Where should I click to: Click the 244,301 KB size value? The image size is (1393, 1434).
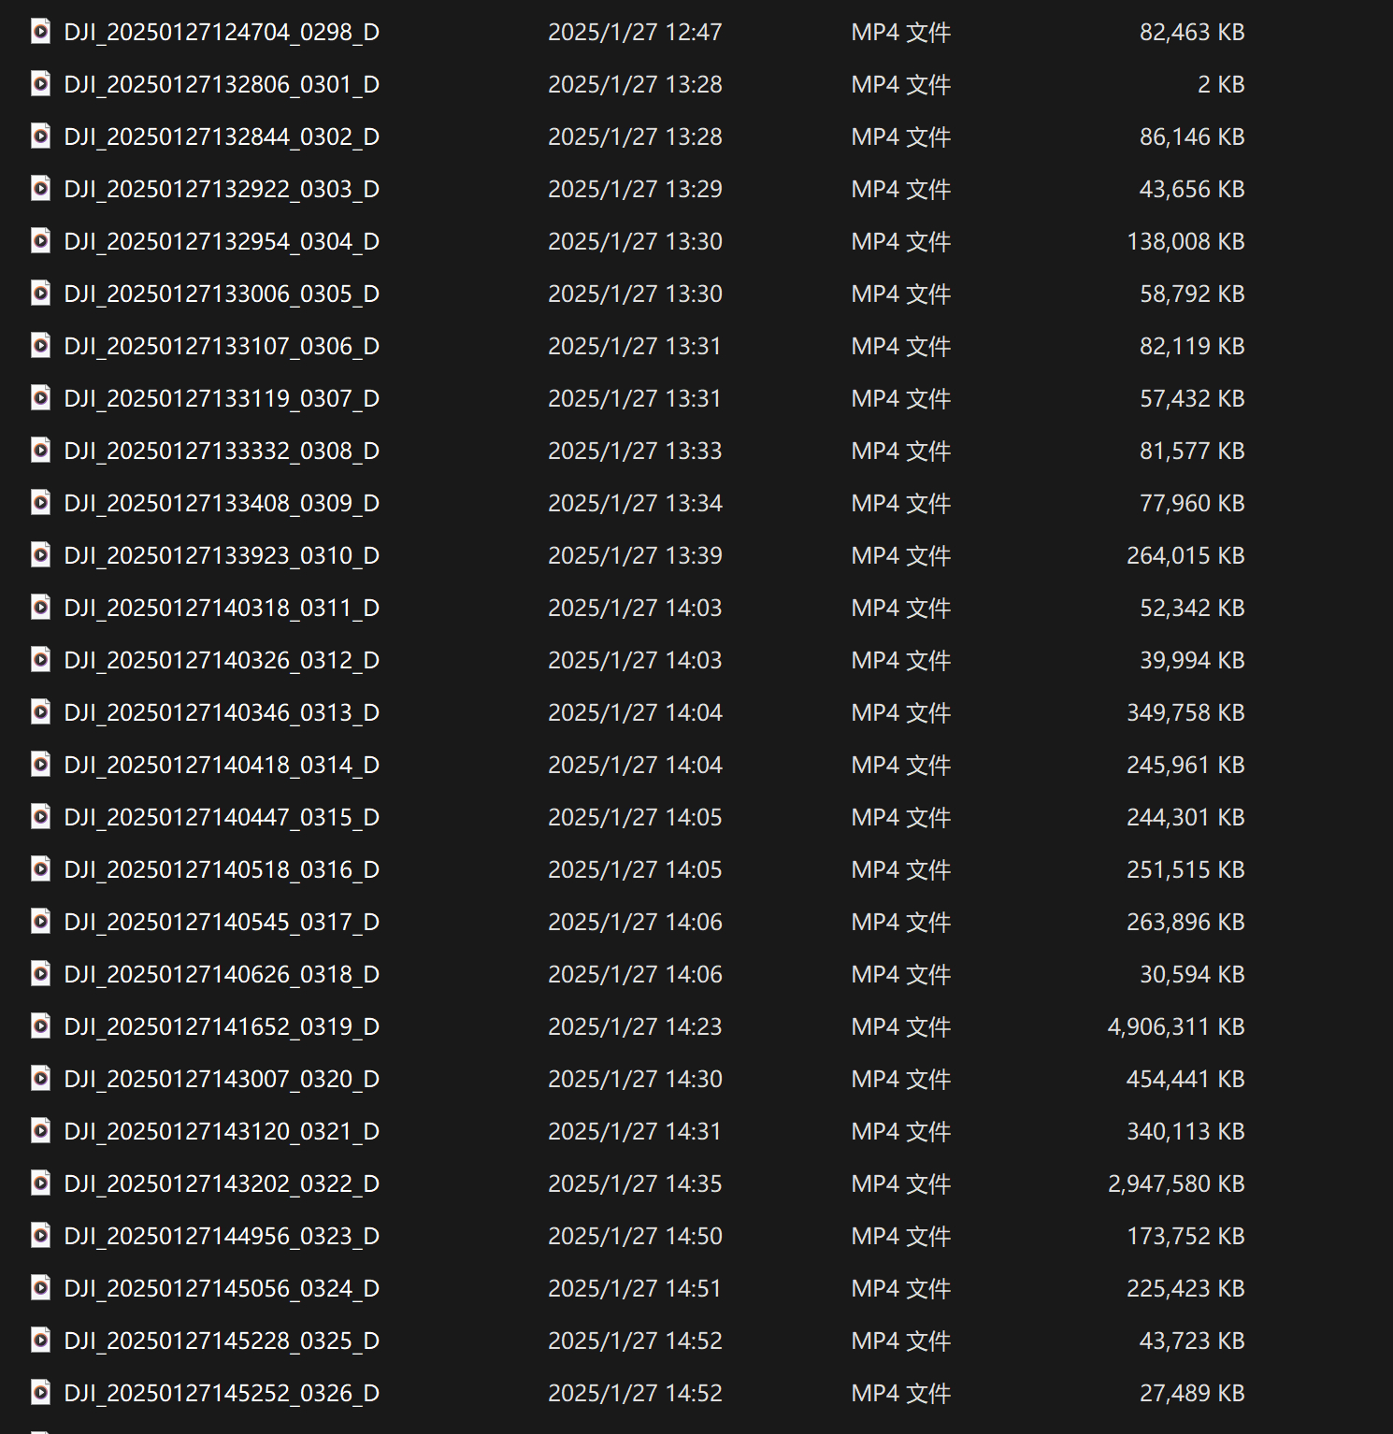click(1185, 818)
